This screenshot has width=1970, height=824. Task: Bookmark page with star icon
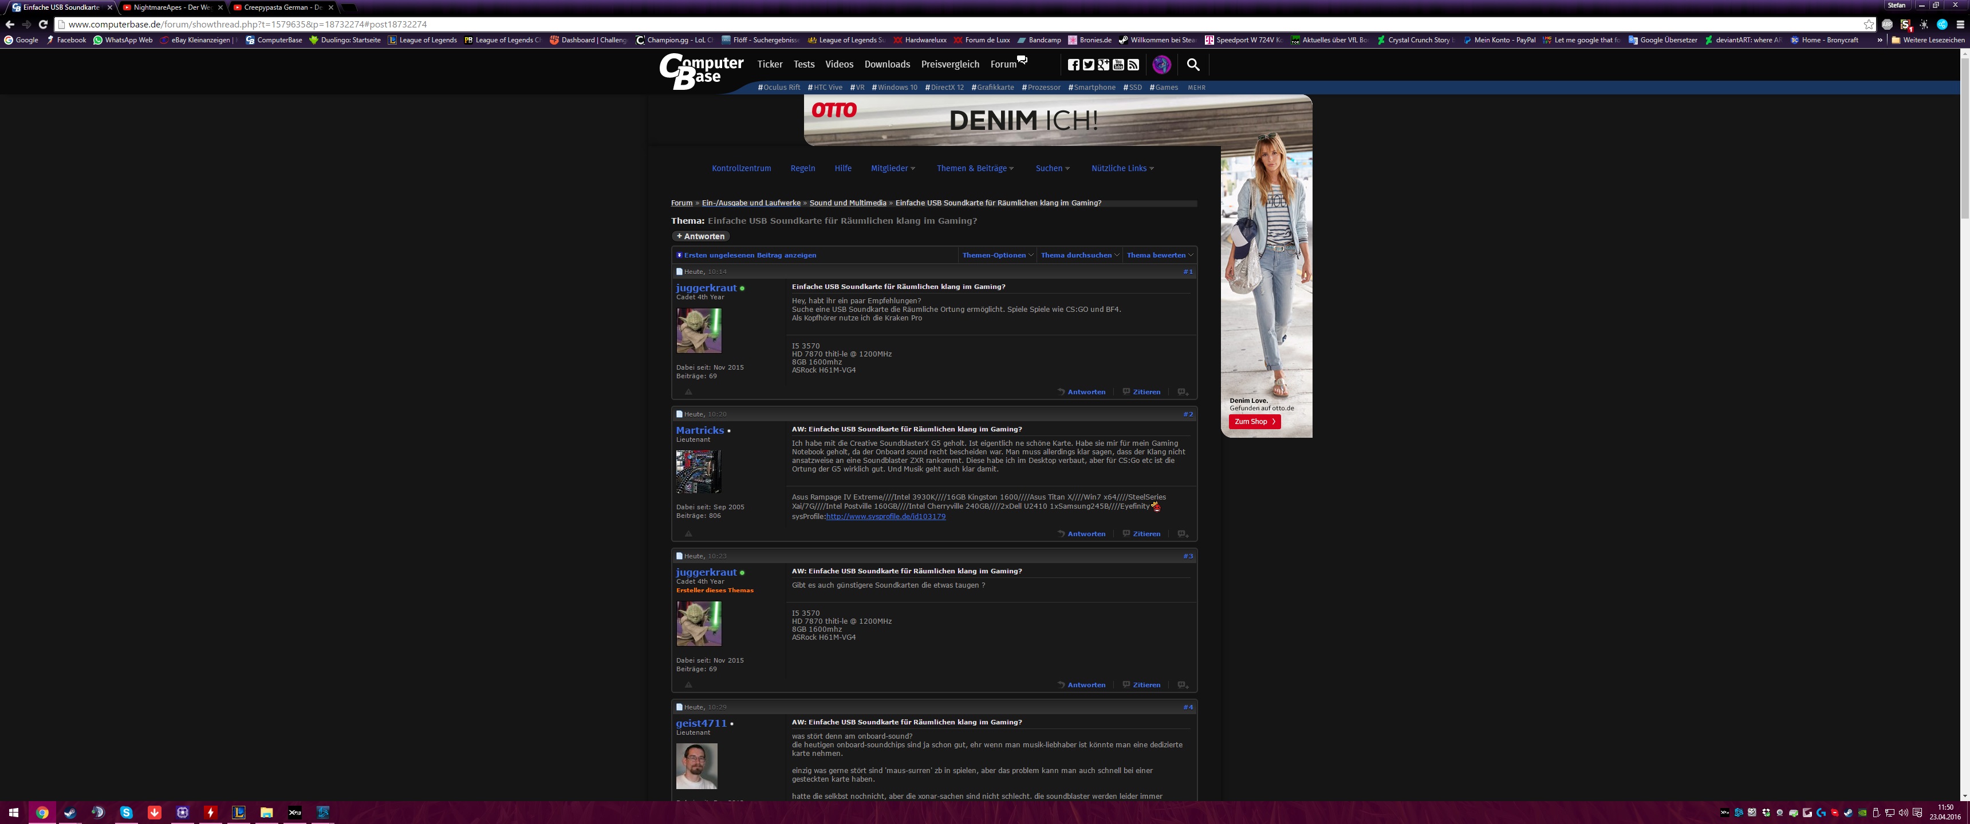[1869, 25]
